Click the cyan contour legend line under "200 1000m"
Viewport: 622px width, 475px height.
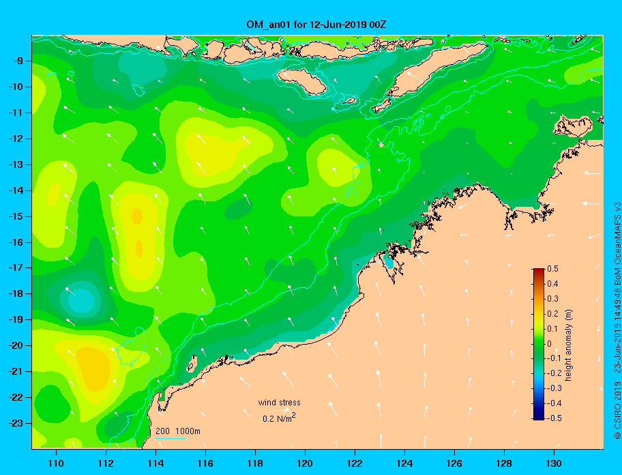click(x=171, y=438)
